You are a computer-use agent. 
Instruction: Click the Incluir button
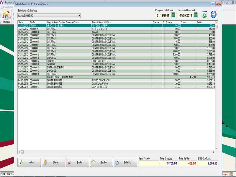29,163
